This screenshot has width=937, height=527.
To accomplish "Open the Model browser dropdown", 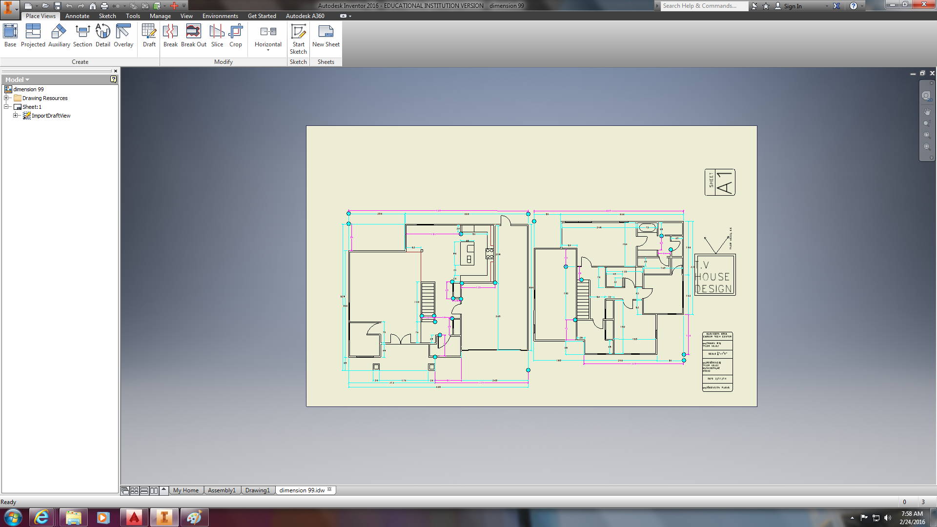I will coord(18,80).
